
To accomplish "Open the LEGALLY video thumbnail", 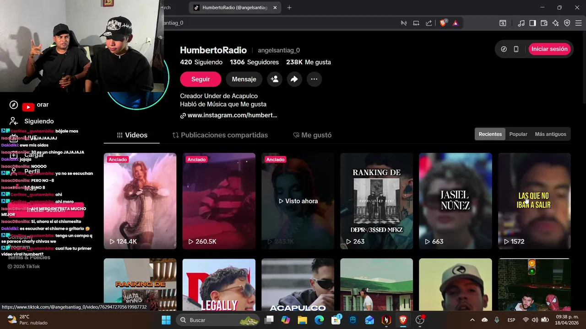I will coord(219,285).
